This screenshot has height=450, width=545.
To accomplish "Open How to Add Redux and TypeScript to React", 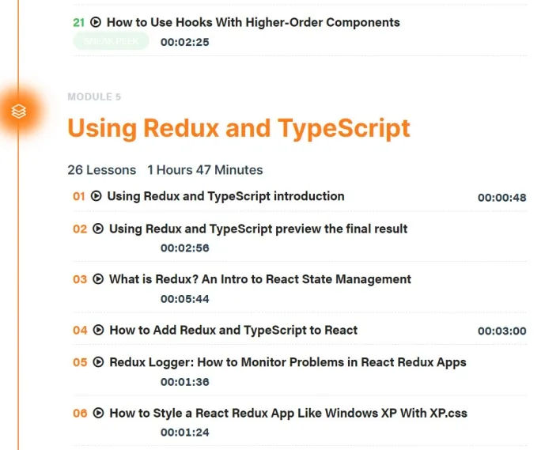I will (x=233, y=330).
